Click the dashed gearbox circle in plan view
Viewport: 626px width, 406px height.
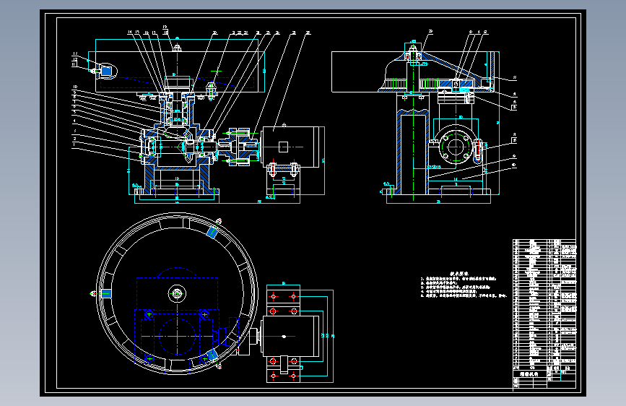tap(177, 337)
